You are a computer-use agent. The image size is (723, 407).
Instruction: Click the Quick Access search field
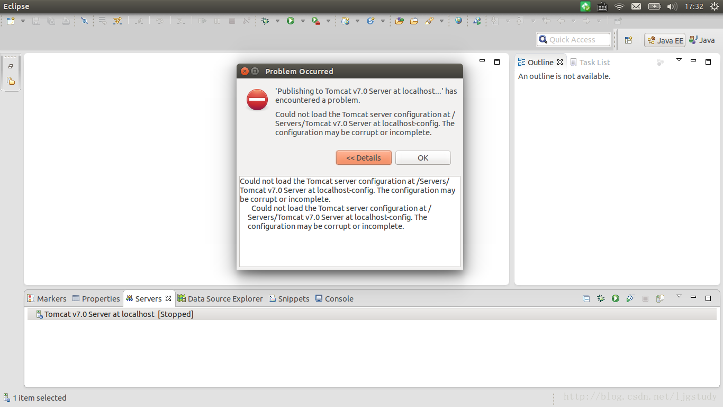573,40
